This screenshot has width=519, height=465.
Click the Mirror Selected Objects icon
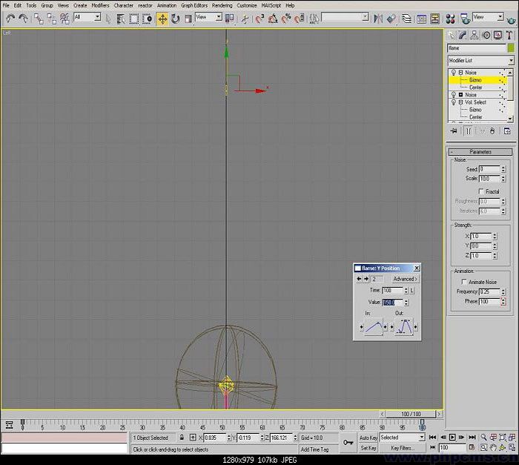coord(378,19)
